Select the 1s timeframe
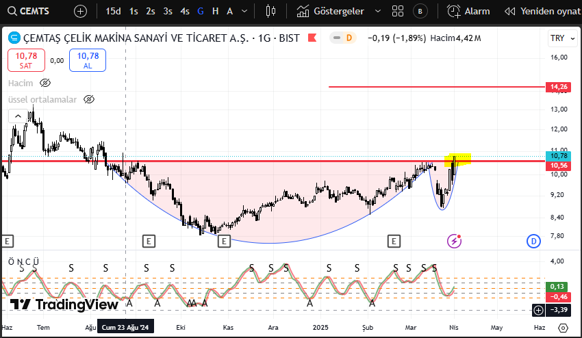Screen dimensions: 582x338 tap(134, 11)
